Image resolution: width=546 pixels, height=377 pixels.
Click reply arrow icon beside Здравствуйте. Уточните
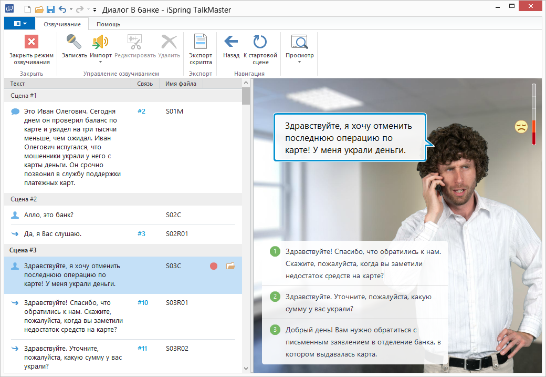coord(15,349)
